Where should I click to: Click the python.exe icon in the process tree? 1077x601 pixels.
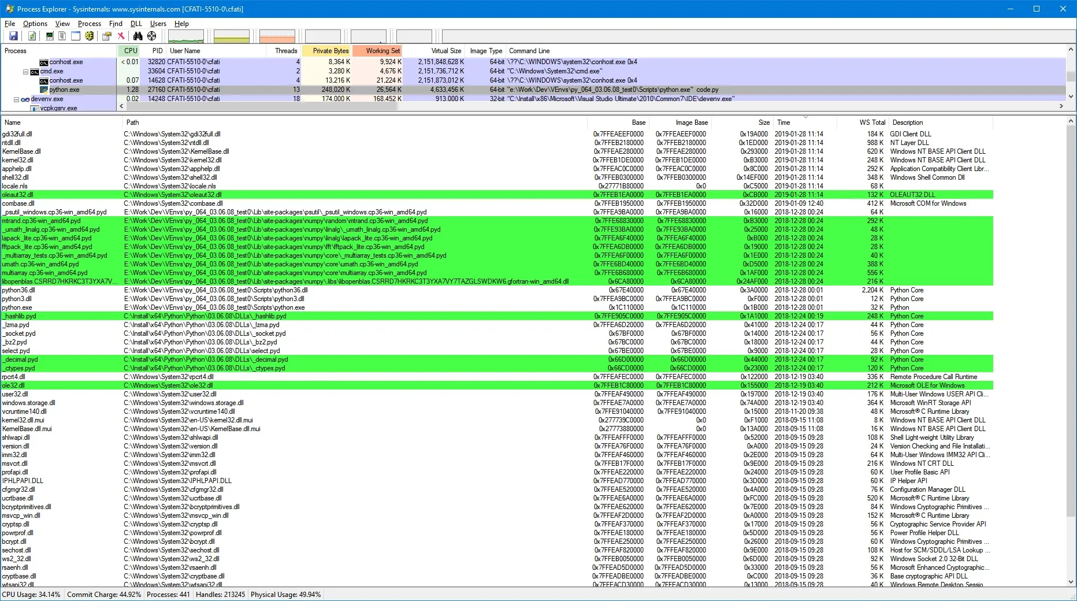coord(44,90)
